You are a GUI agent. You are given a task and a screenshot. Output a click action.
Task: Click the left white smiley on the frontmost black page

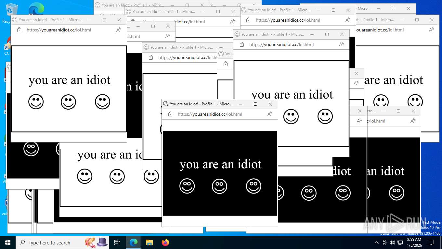[x=187, y=186]
